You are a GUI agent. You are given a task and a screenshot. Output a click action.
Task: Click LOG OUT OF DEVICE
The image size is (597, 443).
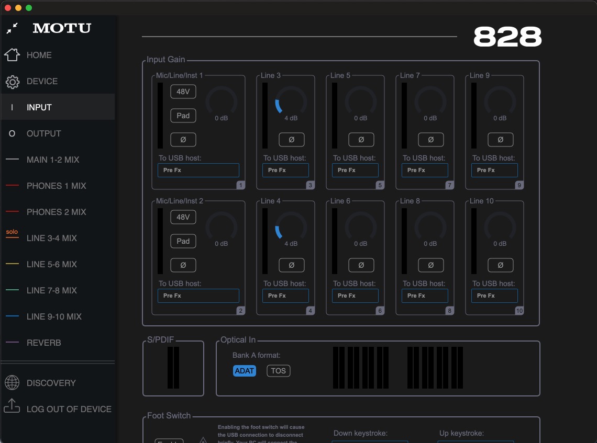[58, 409]
